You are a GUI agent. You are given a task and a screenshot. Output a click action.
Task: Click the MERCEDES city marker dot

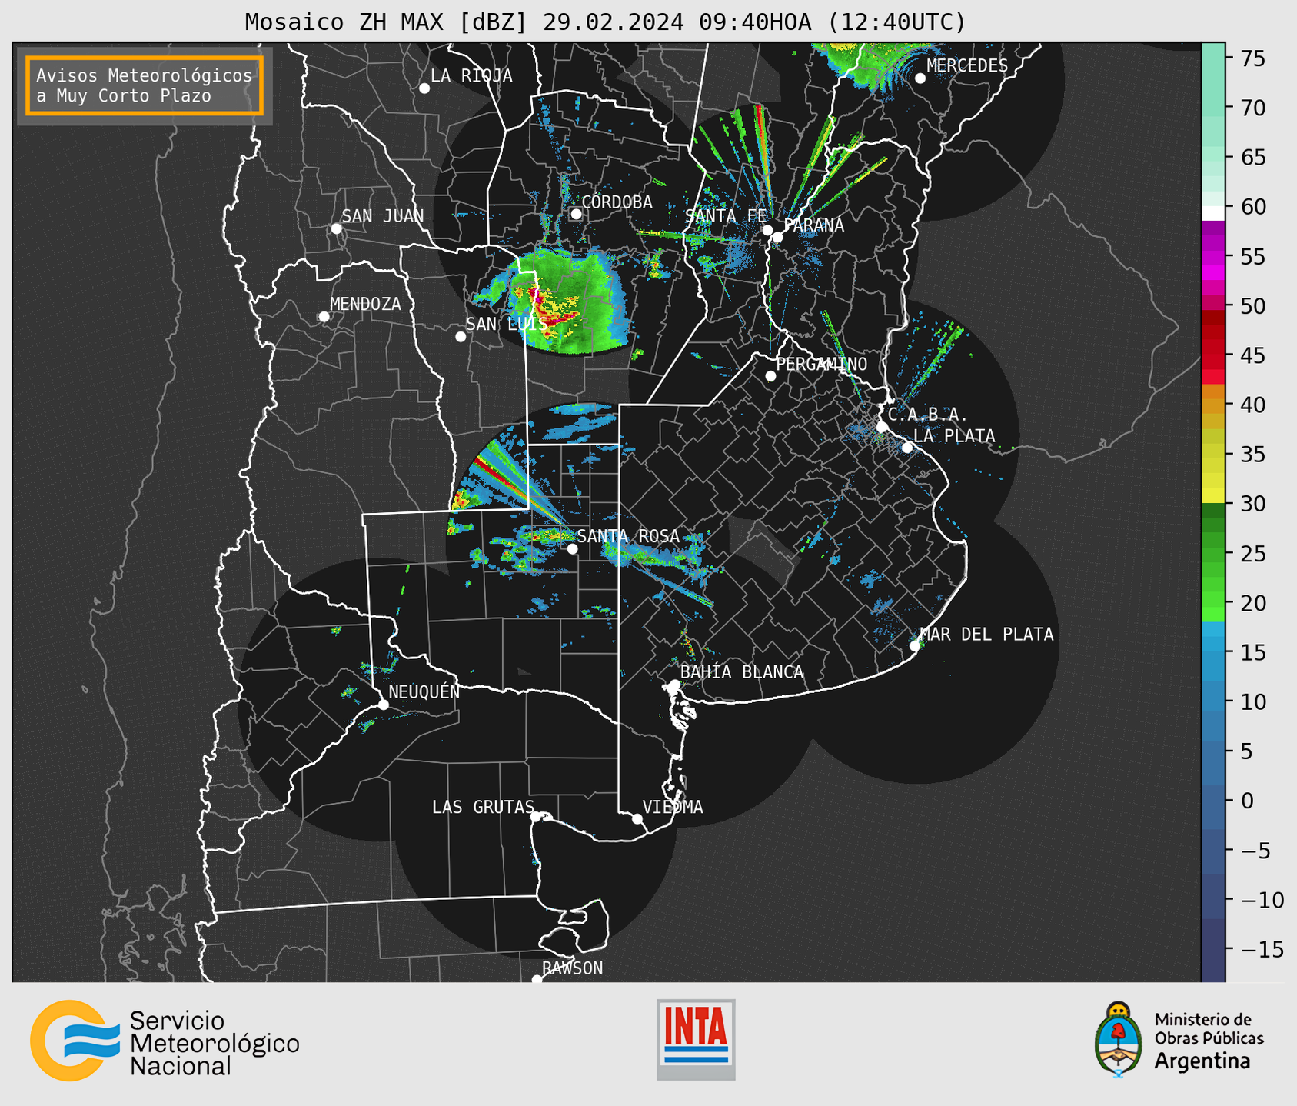coord(920,78)
